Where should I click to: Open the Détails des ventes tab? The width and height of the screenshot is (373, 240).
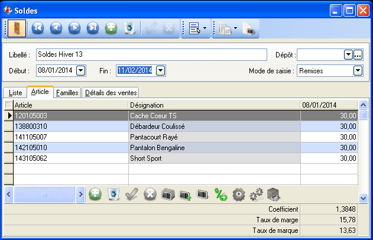pos(111,92)
